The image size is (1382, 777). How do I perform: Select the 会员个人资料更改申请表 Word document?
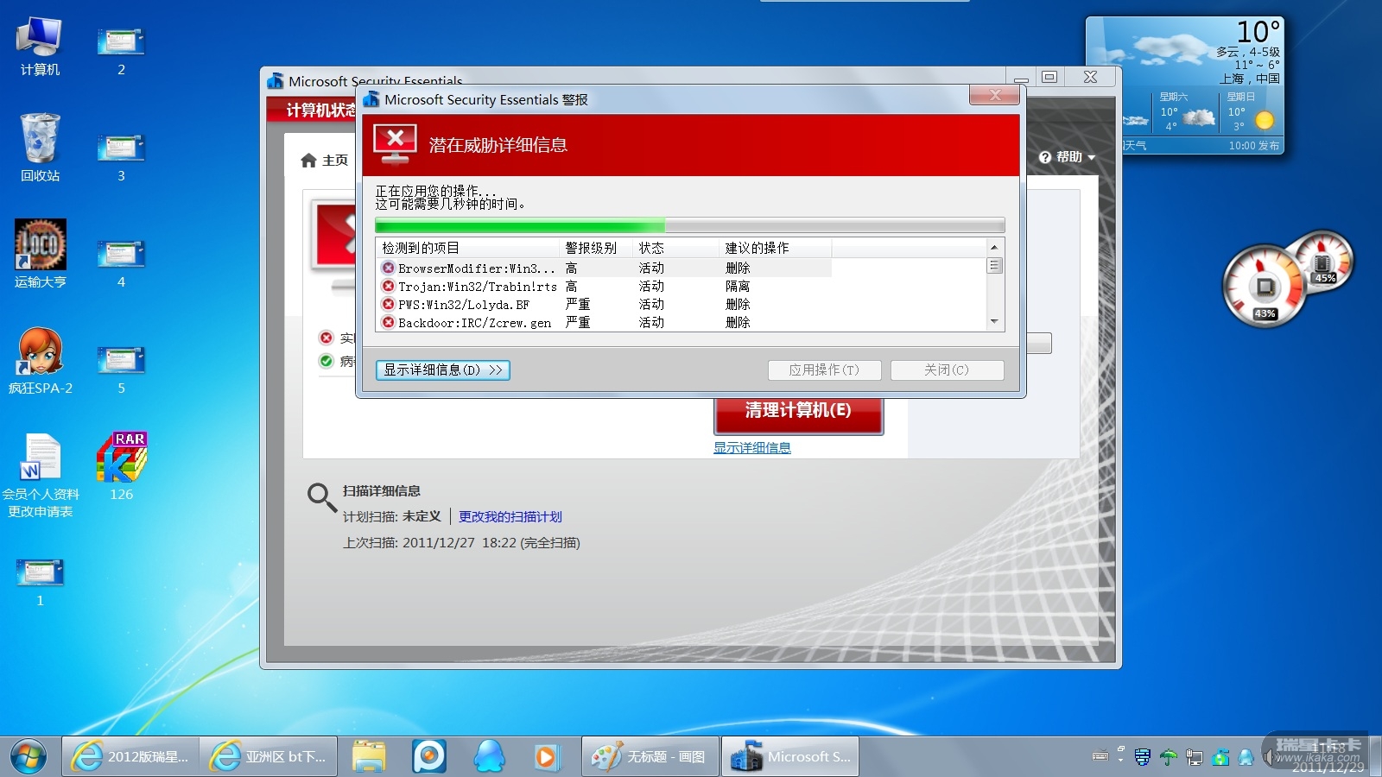click(40, 475)
